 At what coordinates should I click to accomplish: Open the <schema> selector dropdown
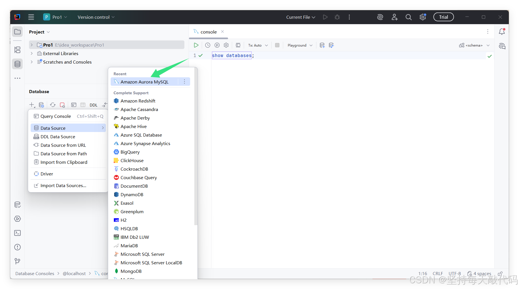pyautogui.click(x=474, y=45)
